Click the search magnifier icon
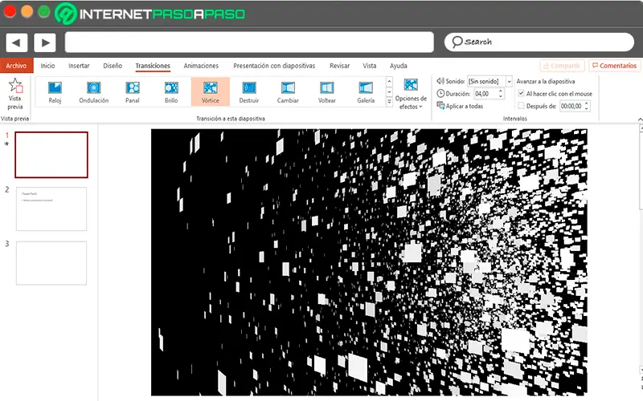643x401 pixels. 457,42
